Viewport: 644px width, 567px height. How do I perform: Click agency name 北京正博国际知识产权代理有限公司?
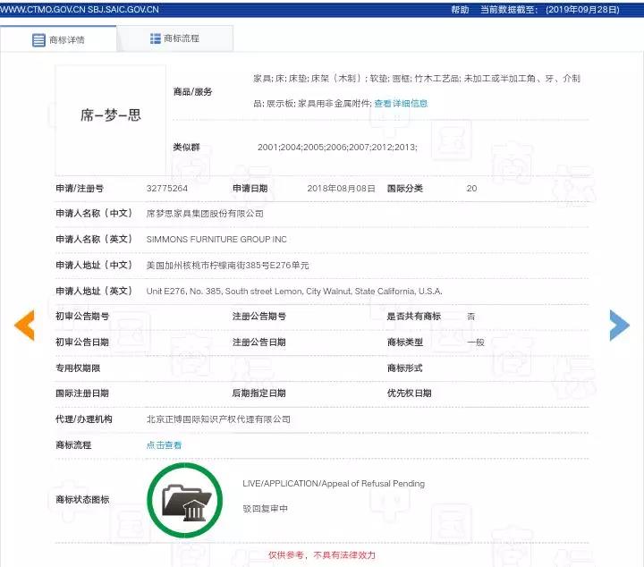point(218,419)
